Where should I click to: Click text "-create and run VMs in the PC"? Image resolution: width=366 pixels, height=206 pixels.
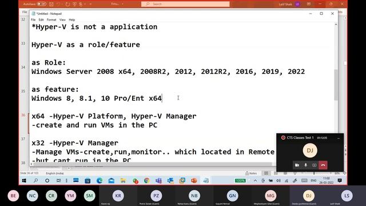[94, 125]
